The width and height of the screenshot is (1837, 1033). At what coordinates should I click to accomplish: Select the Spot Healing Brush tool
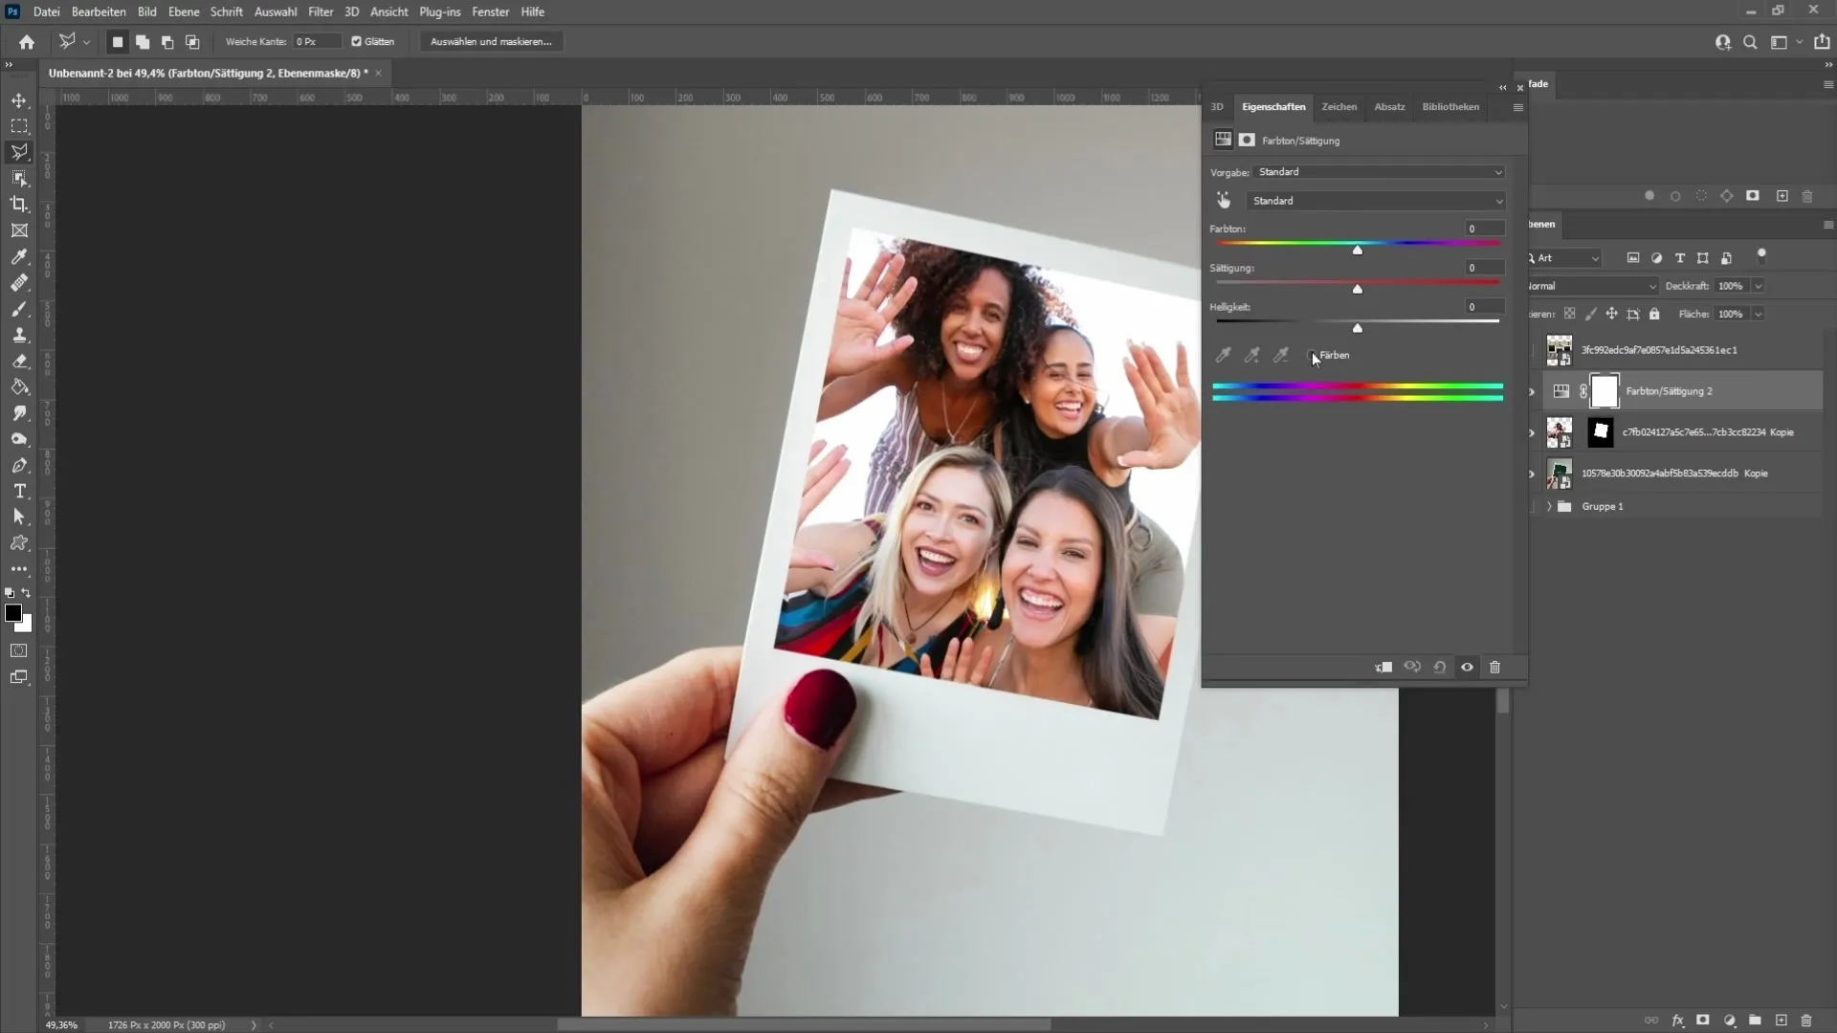tap(19, 283)
